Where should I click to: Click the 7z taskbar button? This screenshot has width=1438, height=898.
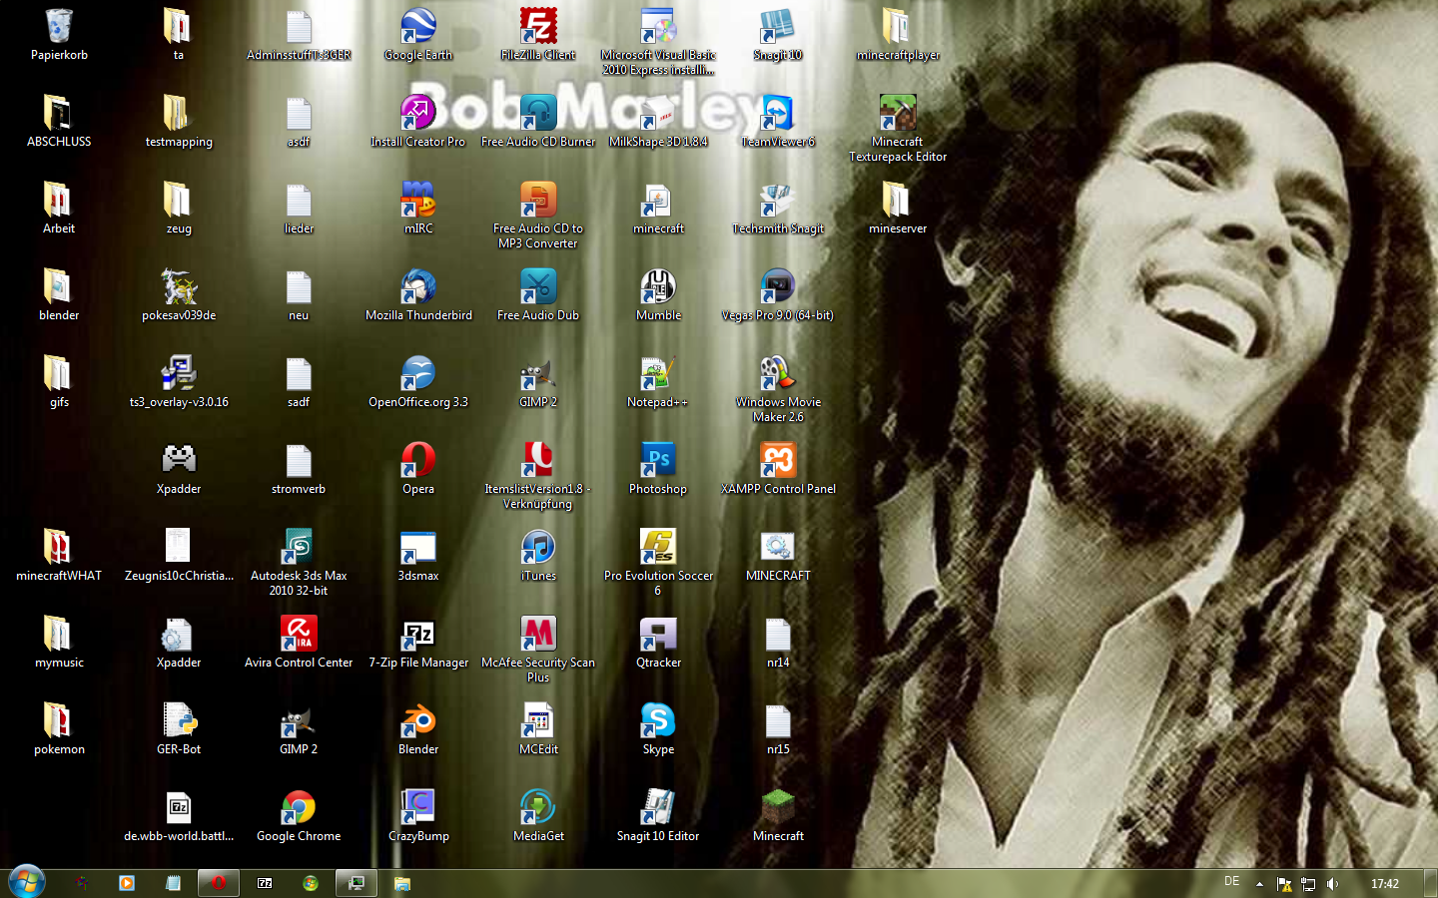pos(265,883)
